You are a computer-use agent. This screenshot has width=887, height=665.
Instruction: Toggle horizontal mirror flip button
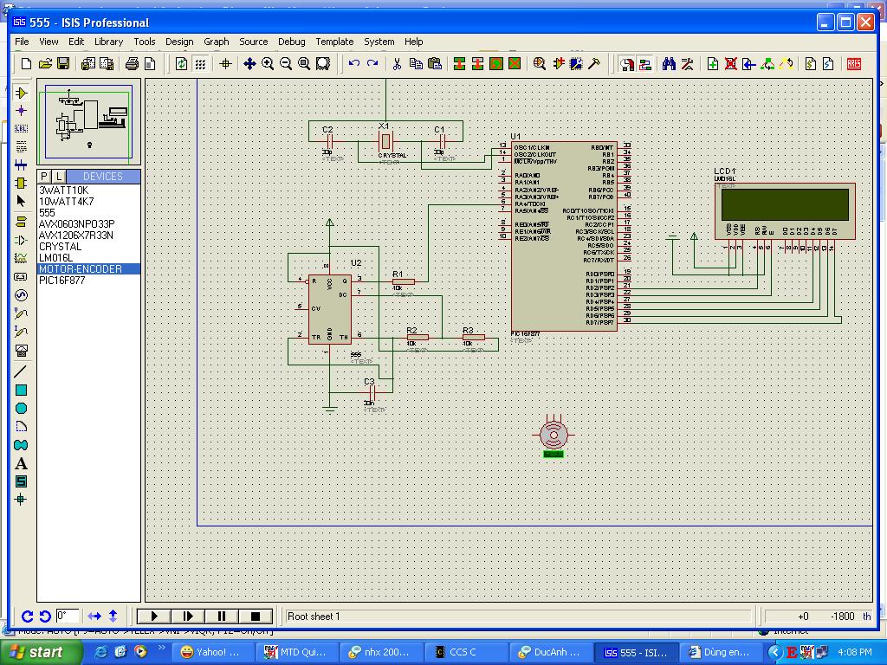pos(94,617)
